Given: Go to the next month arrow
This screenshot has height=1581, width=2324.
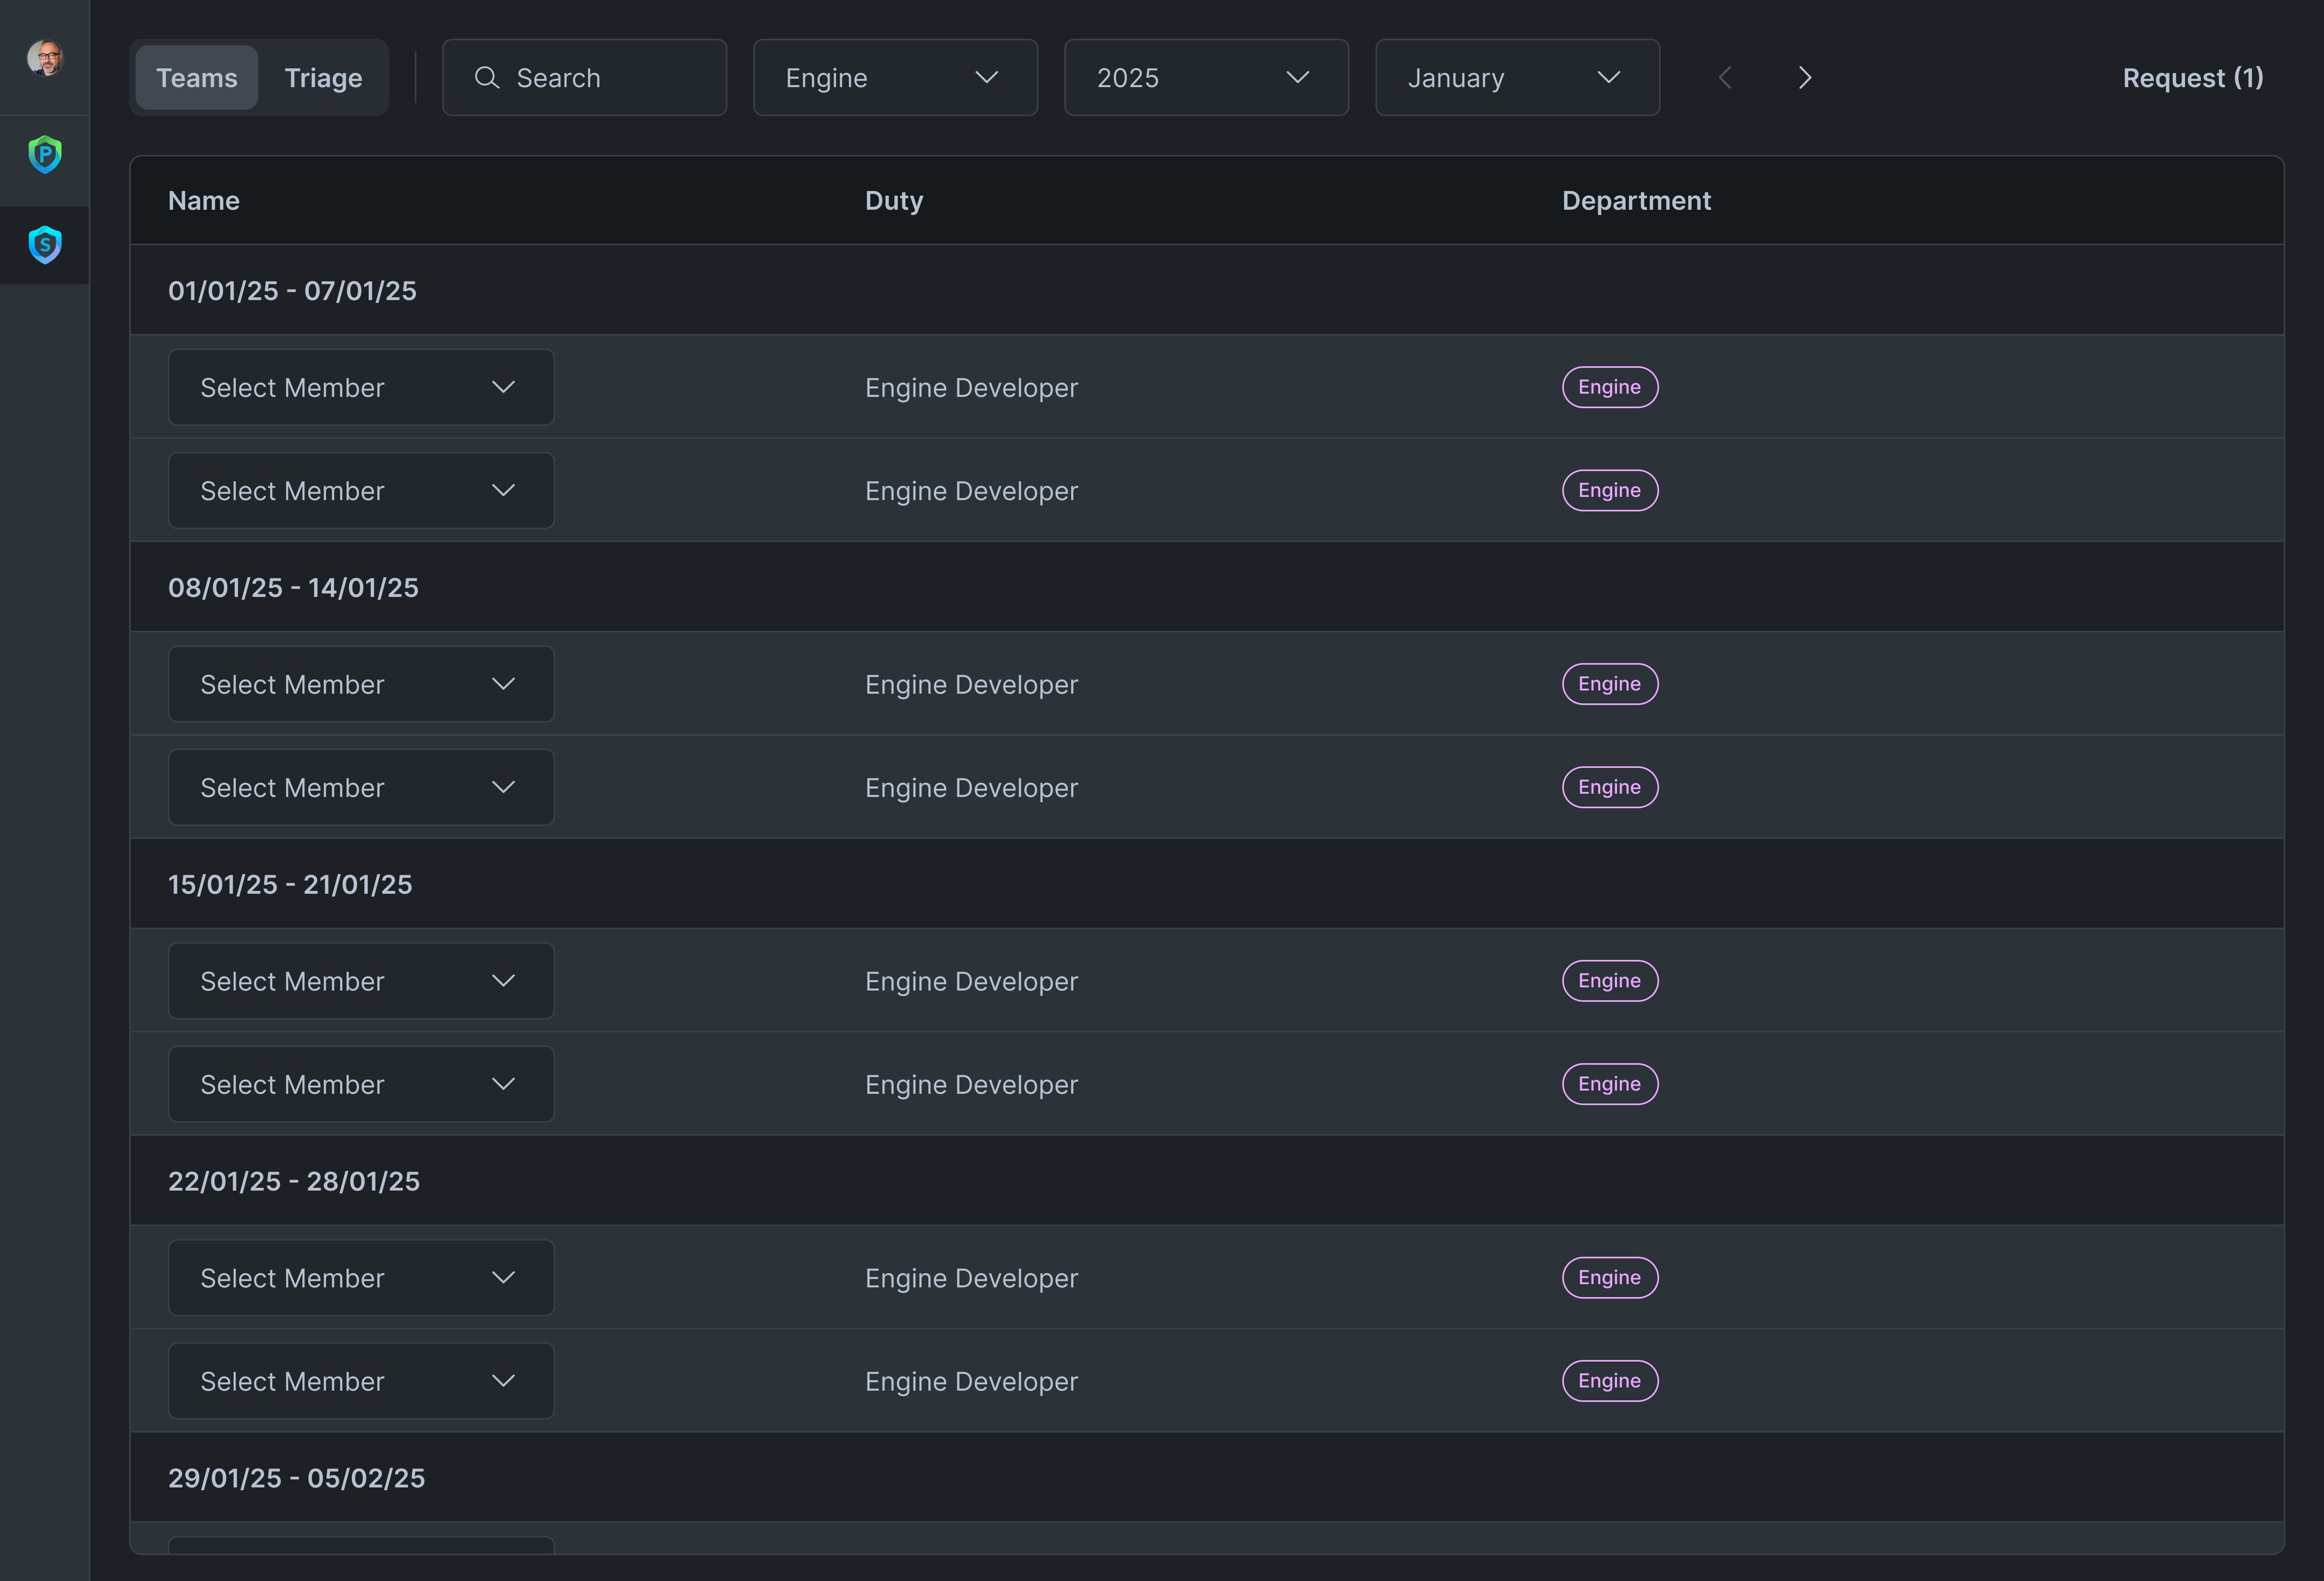Looking at the screenshot, I should click(x=1805, y=78).
